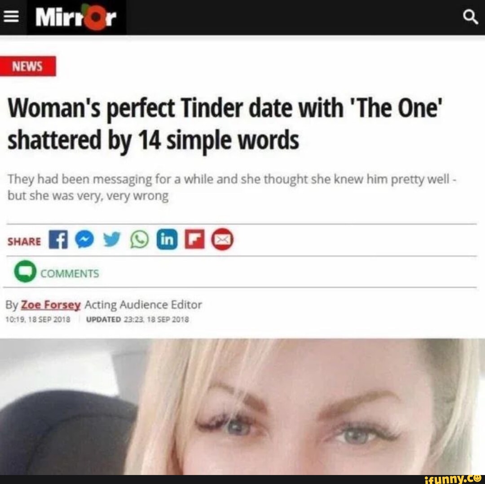The height and width of the screenshot is (484, 485).
Task: Click the green comments bubble icon
Action: point(25,271)
